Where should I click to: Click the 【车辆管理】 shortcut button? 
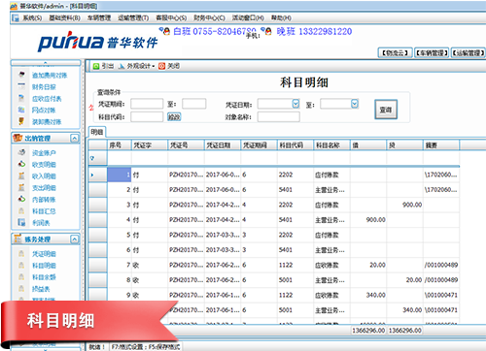coord(432,52)
